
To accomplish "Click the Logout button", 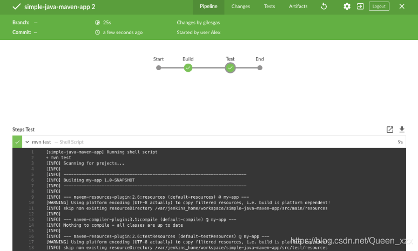I will point(379,6).
